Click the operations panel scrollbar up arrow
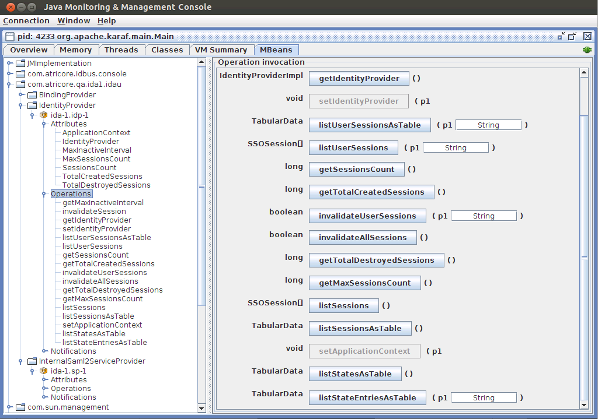This screenshot has width=598, height=419. coord(584,73)
